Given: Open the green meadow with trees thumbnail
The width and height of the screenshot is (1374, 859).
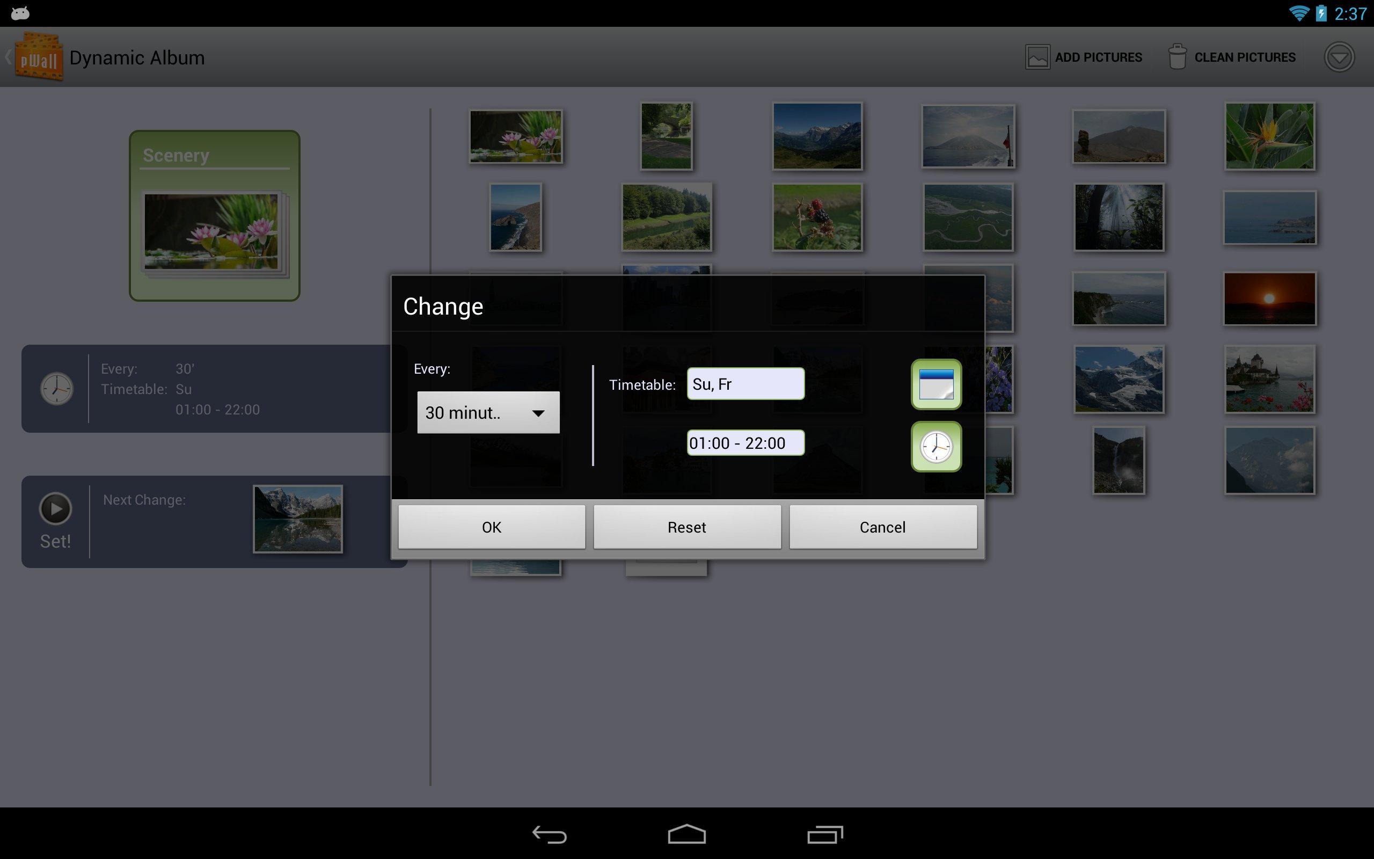Looking at the screenshot, I should [666, 217].
